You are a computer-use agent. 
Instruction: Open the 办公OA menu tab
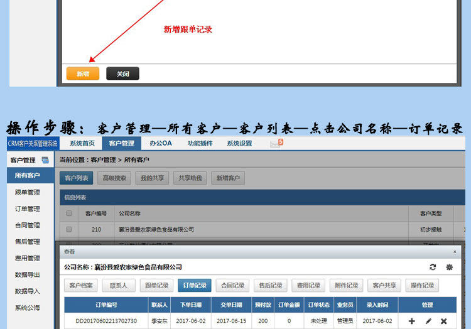[161, 144]
